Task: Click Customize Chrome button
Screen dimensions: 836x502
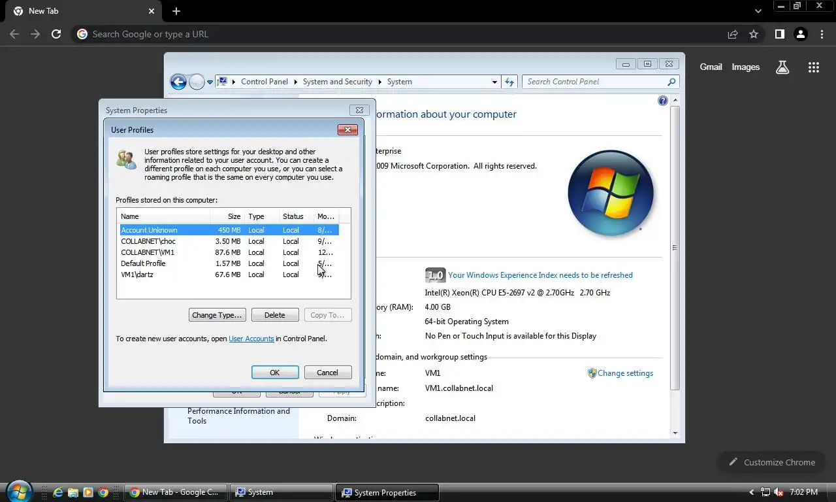Action: (x=773, y=462)
